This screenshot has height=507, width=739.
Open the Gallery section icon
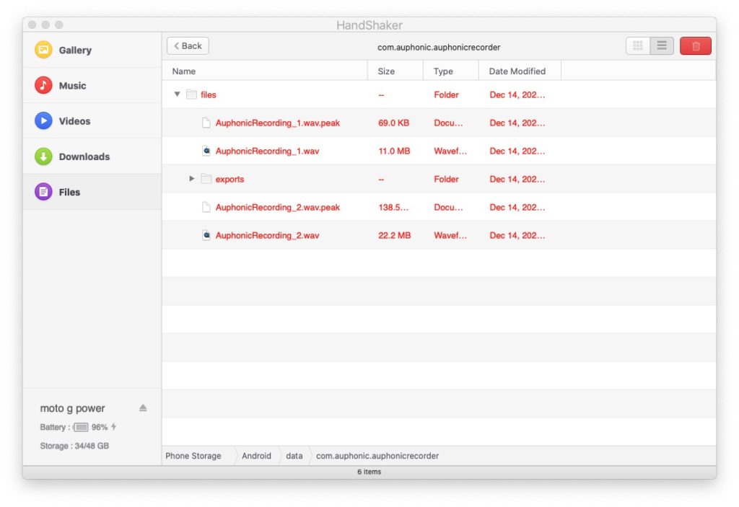click(43, 50)
